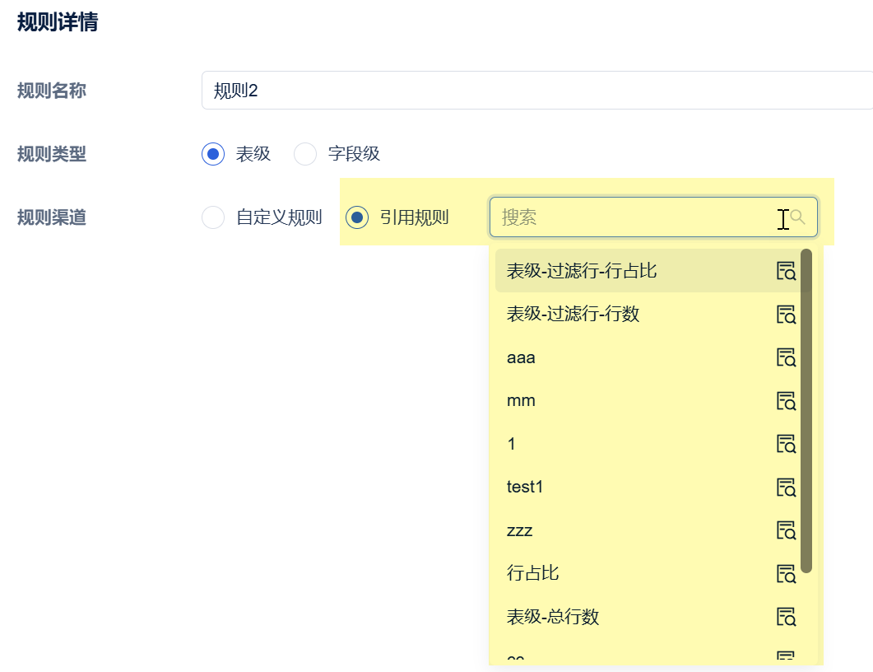
Task: Edit the 规则名称 field containing 规则2
Action: [537, 91]
